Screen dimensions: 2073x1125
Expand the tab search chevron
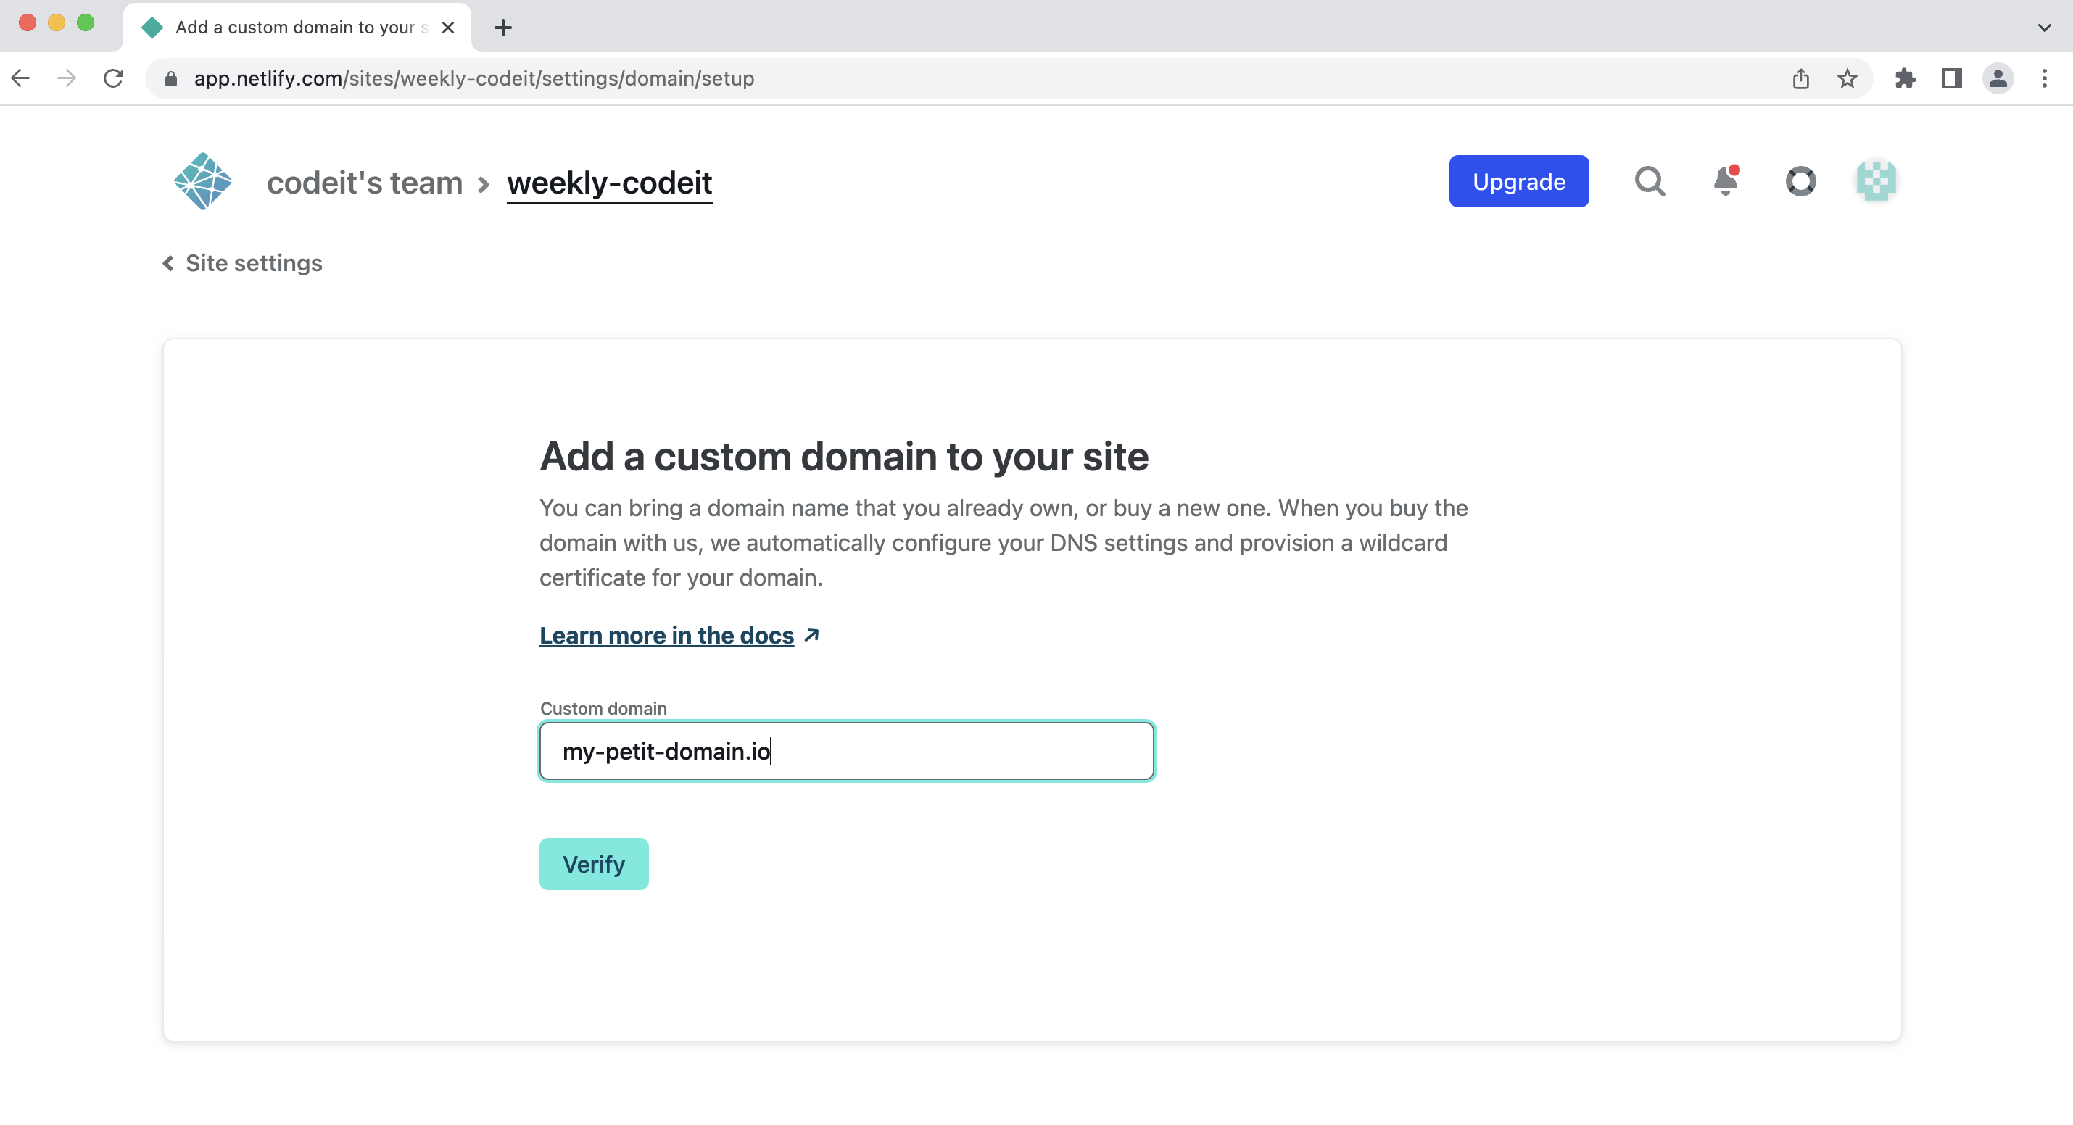(2044, 28)
